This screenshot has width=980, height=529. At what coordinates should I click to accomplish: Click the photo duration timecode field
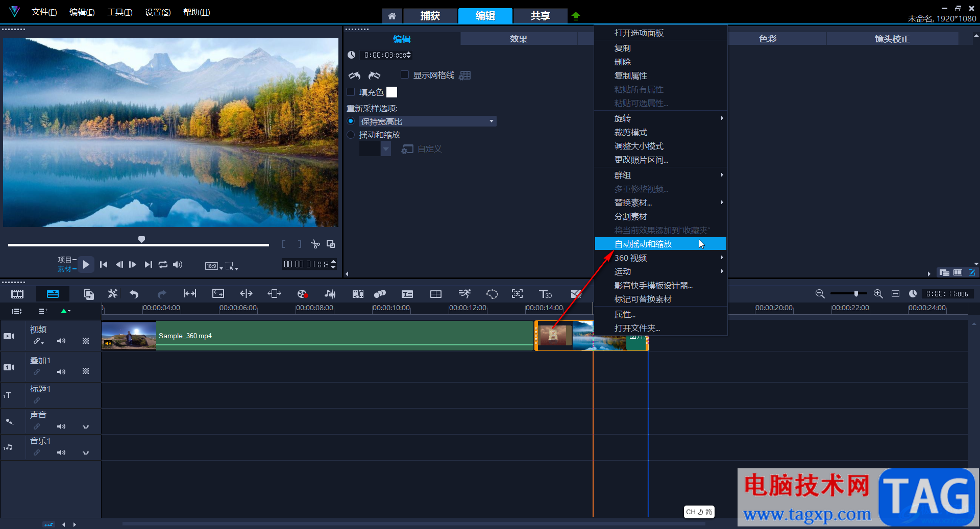(x=385, y=55)
